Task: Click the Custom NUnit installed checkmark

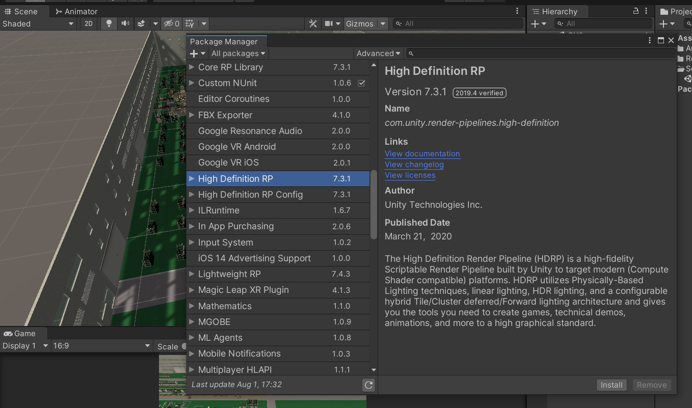Action: [x=361, y=83]
